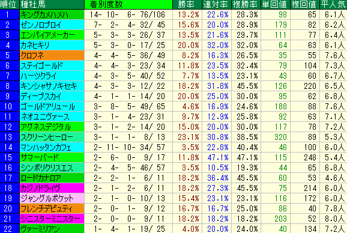The image size is (347, 233).
Task: Select the ヴァーミリアン sire cell
Action: [x=52, y=229]
